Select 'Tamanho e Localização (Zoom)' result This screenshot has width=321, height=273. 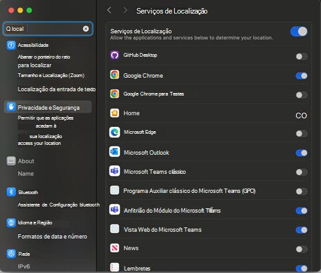(x=51, y=75)
